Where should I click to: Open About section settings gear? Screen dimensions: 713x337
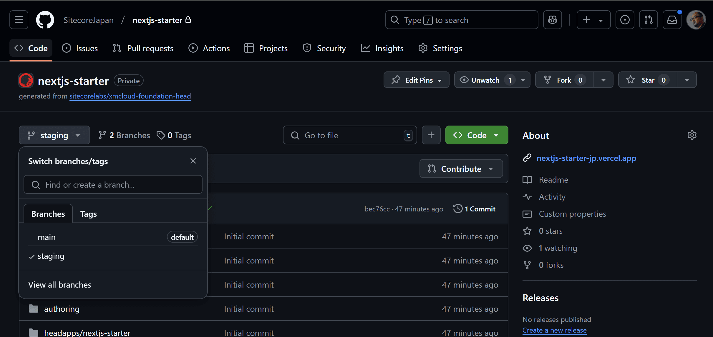tap(692, 135)
